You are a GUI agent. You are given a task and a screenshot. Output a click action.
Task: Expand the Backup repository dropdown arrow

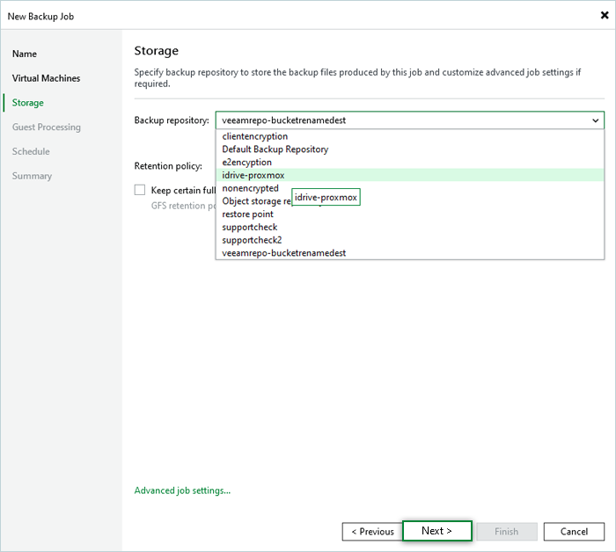tap(595, 120)
